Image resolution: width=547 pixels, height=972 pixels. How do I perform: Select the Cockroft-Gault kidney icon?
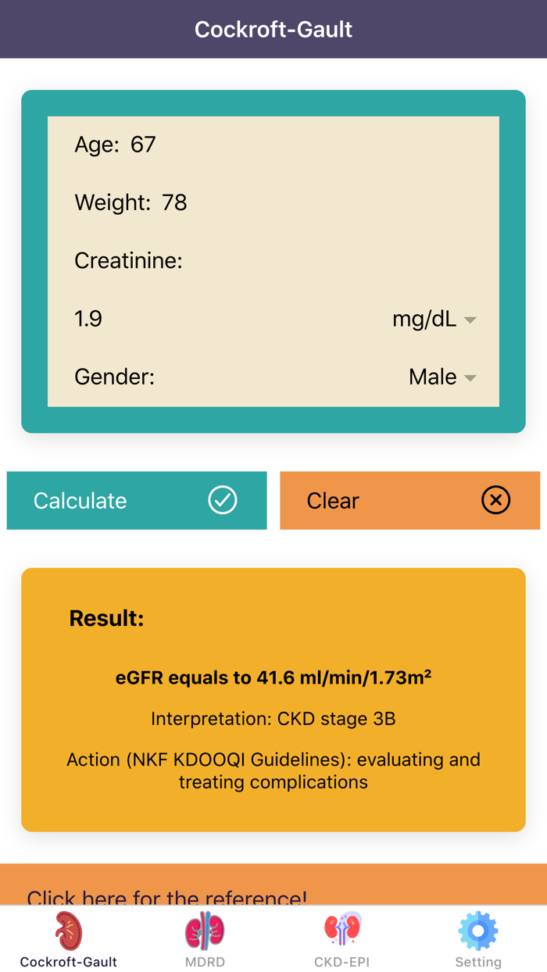tap(68, 930)
